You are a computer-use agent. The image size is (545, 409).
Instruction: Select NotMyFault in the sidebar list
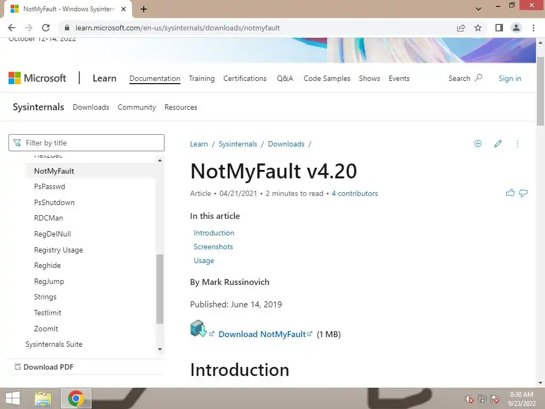[90, 171]
